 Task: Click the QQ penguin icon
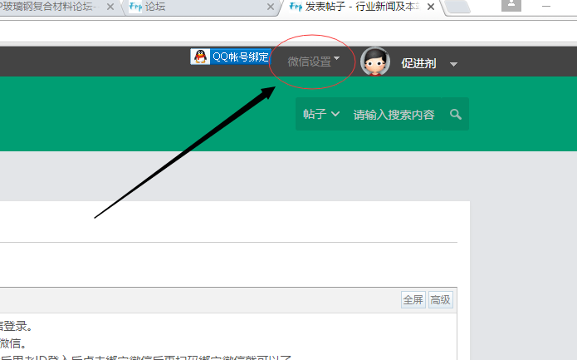[200, 57]
